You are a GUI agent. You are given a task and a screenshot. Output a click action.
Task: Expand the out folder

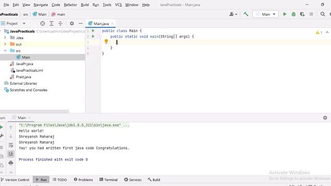5,44
